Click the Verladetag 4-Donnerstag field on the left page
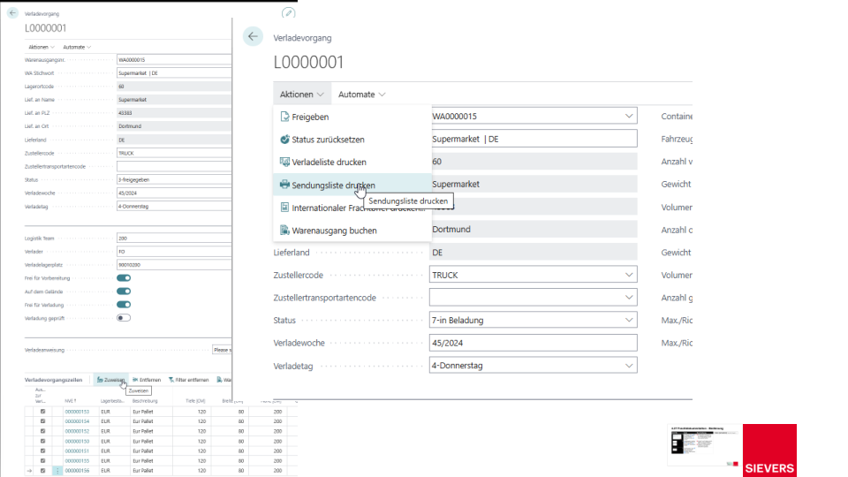848x477 pixels. [174, 206]
